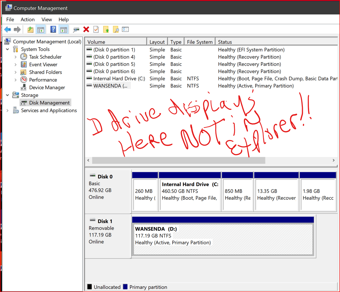
Task: Open the blue Help question mark icon
Action: [53, 29]
